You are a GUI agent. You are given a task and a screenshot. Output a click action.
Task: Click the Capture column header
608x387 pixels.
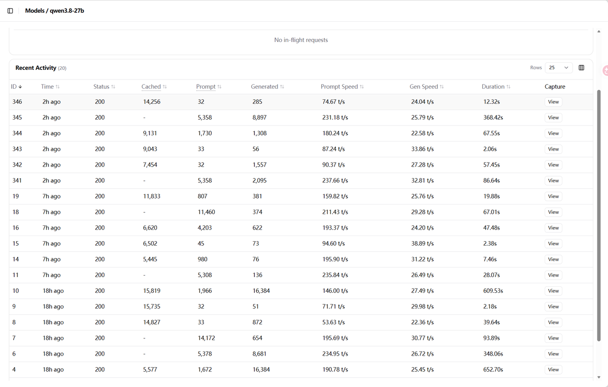coord(555,87)
